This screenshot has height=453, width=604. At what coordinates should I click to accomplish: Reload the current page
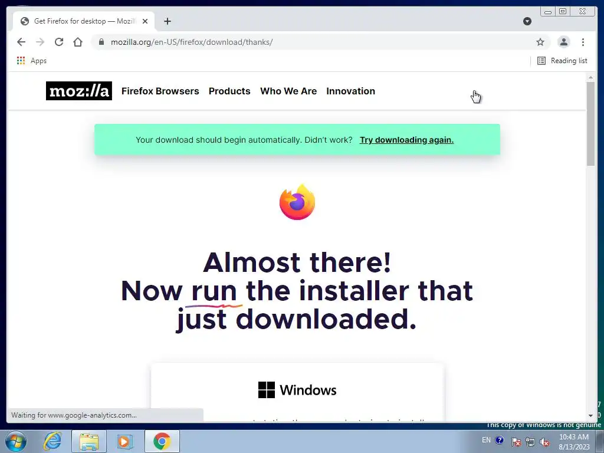coord(59,42)
